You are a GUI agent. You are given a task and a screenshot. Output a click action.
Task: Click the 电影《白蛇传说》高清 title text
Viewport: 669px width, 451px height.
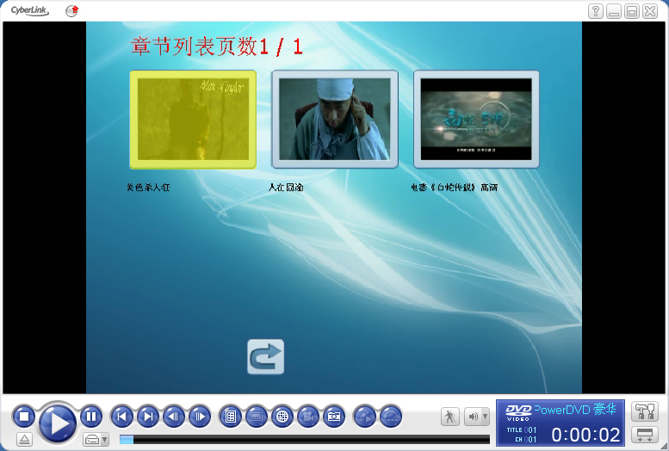455,188
